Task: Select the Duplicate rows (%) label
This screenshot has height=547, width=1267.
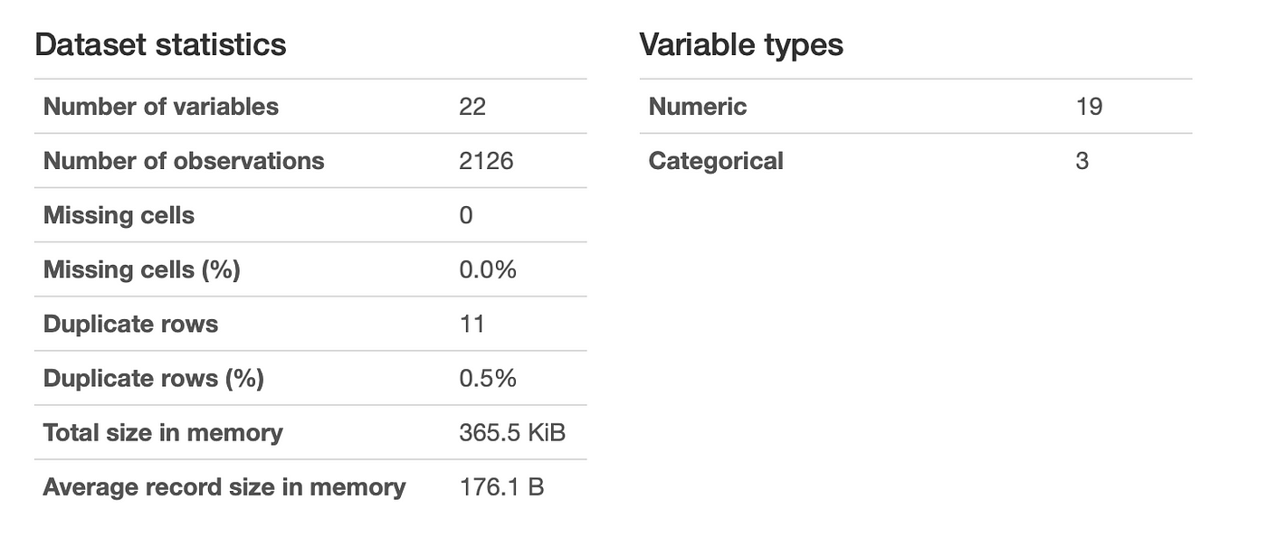Action: [154, 378]
